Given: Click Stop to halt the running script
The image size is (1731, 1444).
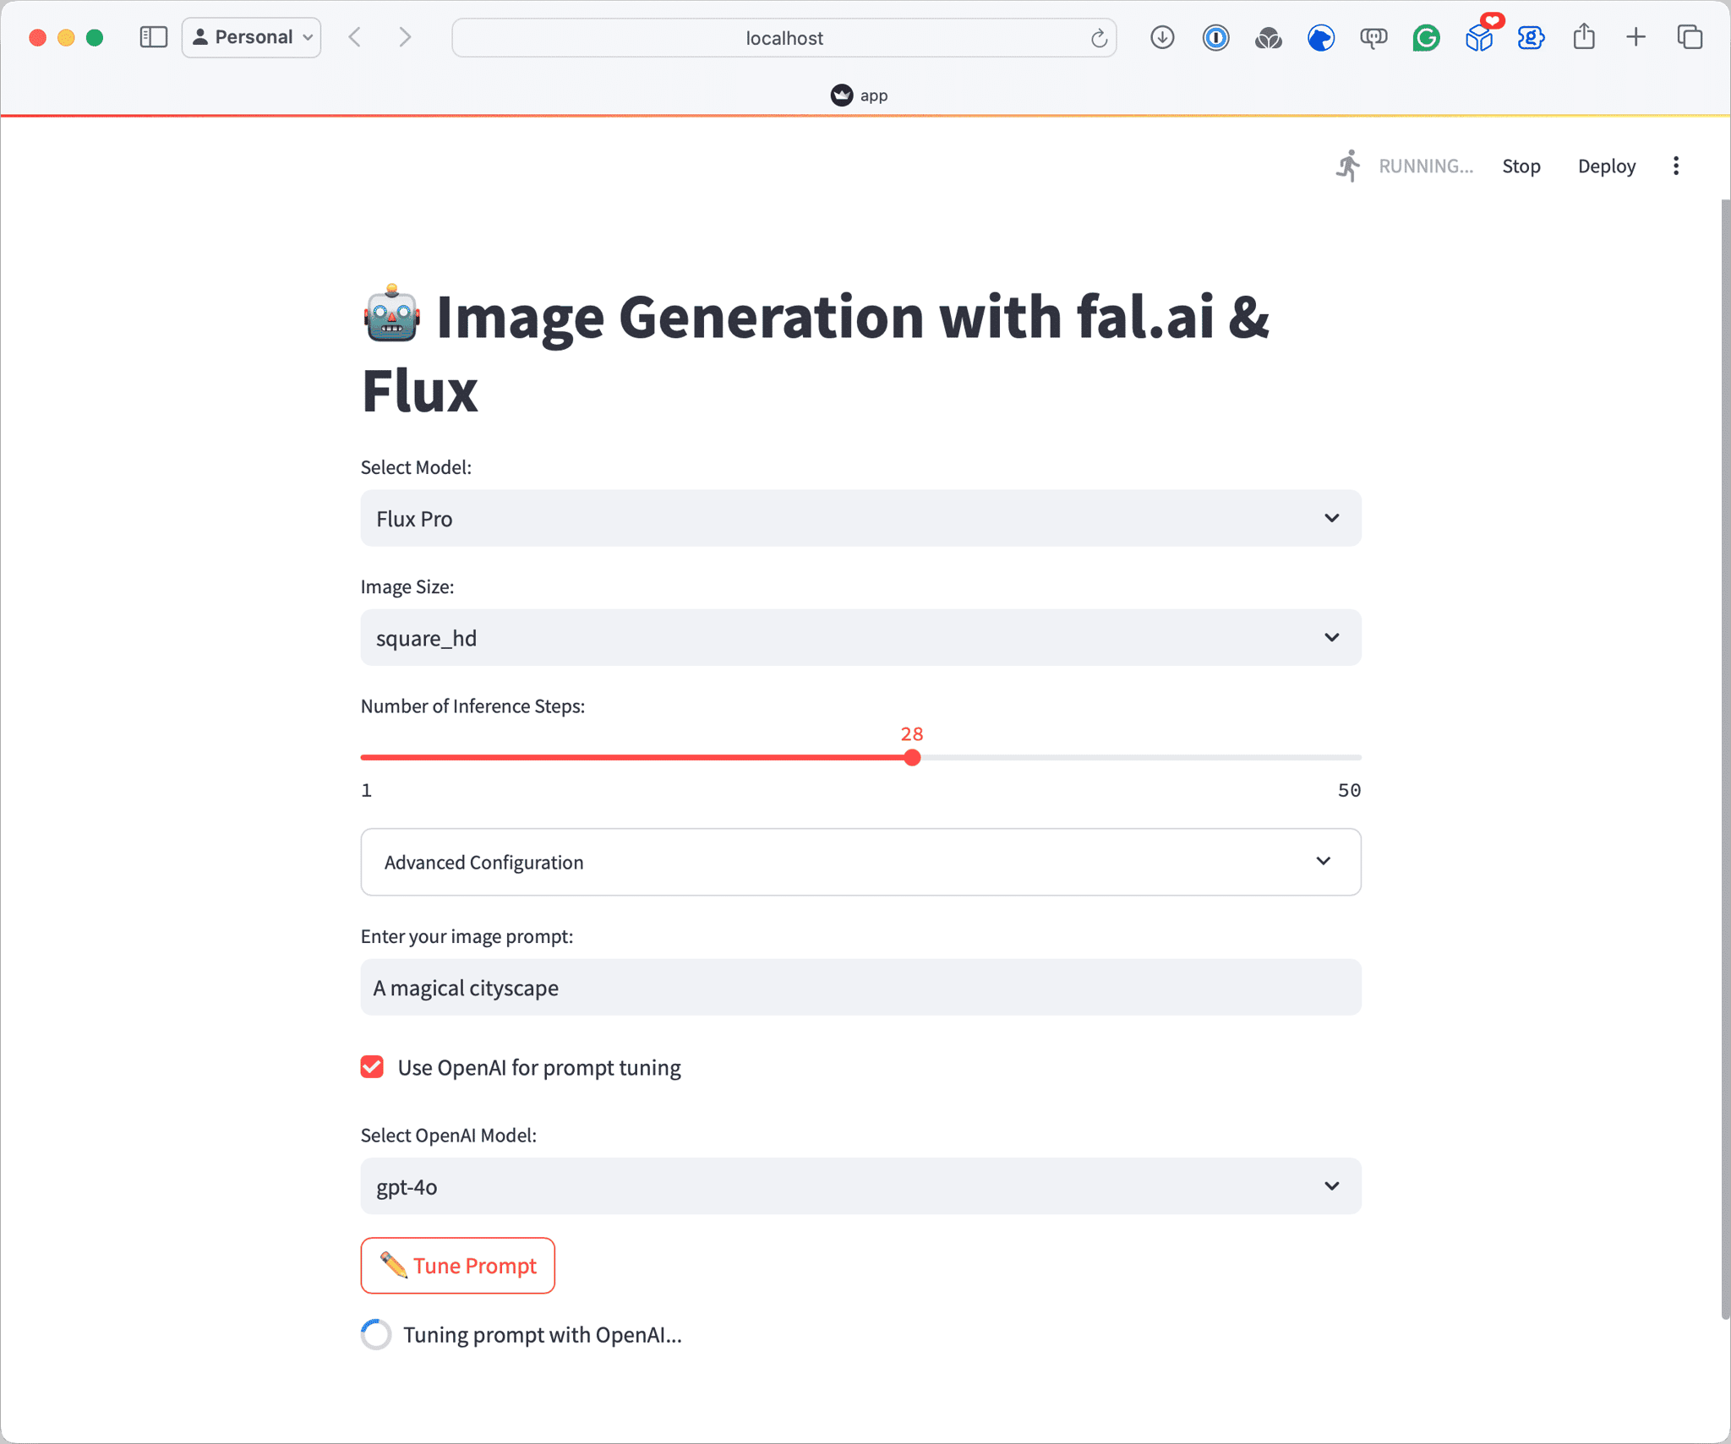Looking at the screenshot, I should pos(1521,166).
